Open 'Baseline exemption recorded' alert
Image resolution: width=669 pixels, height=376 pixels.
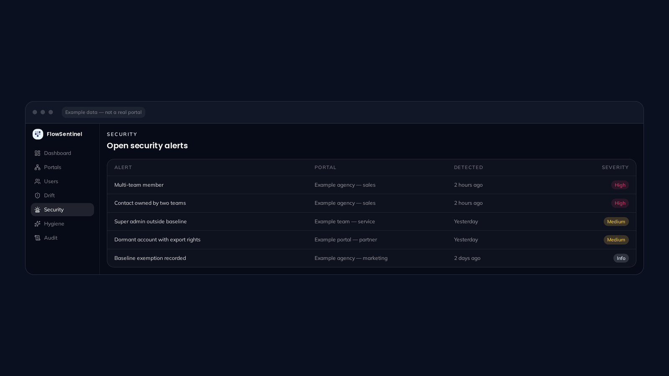pyautogui.click(x=150, y=258)
